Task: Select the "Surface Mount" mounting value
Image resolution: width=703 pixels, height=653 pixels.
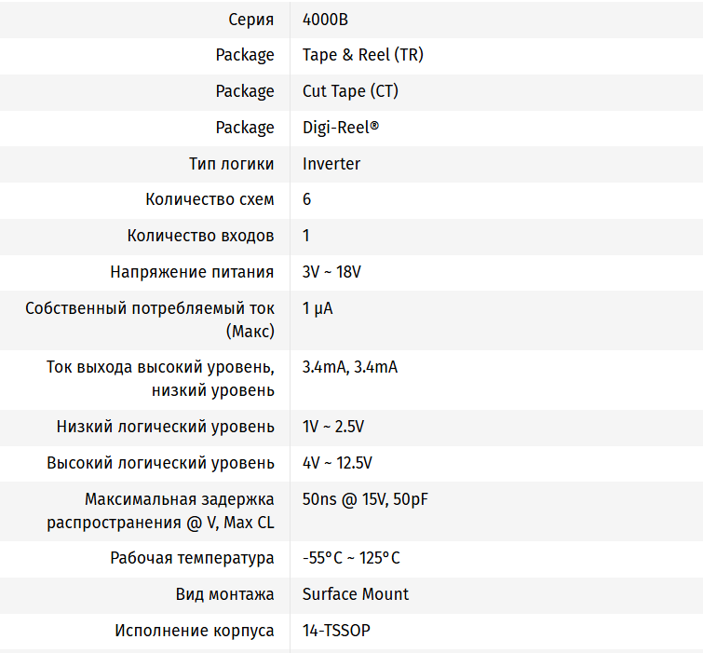Action: (356, 594)
